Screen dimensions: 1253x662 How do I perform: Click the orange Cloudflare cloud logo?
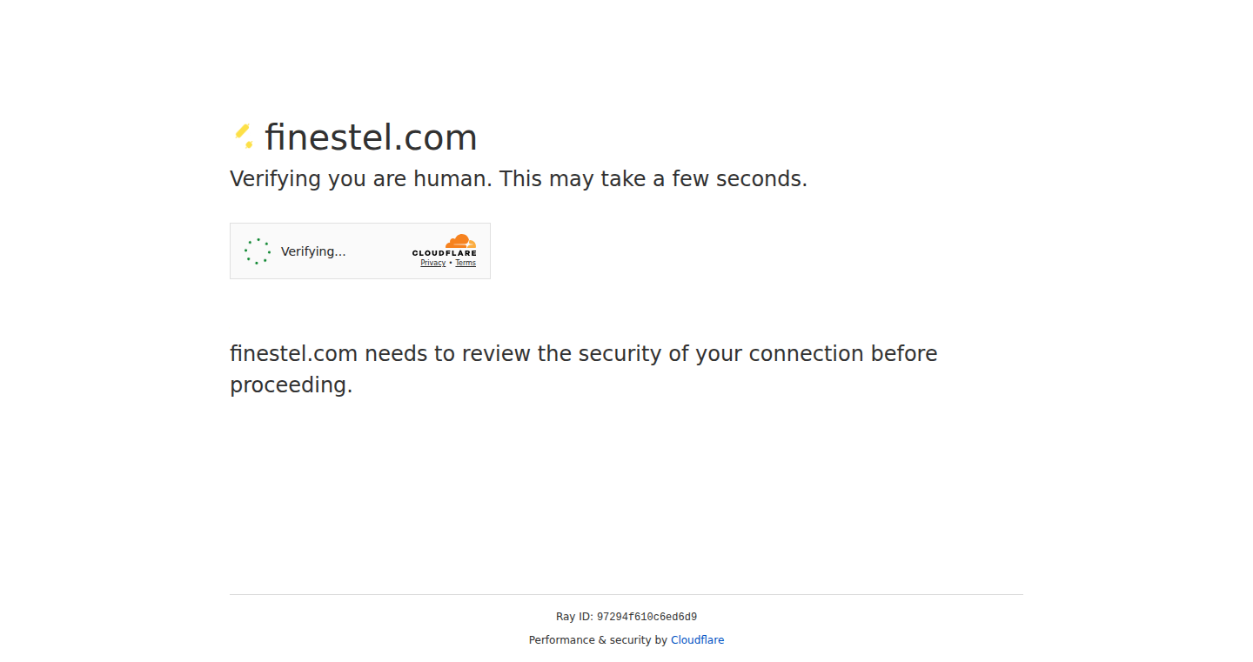point(460,241)
